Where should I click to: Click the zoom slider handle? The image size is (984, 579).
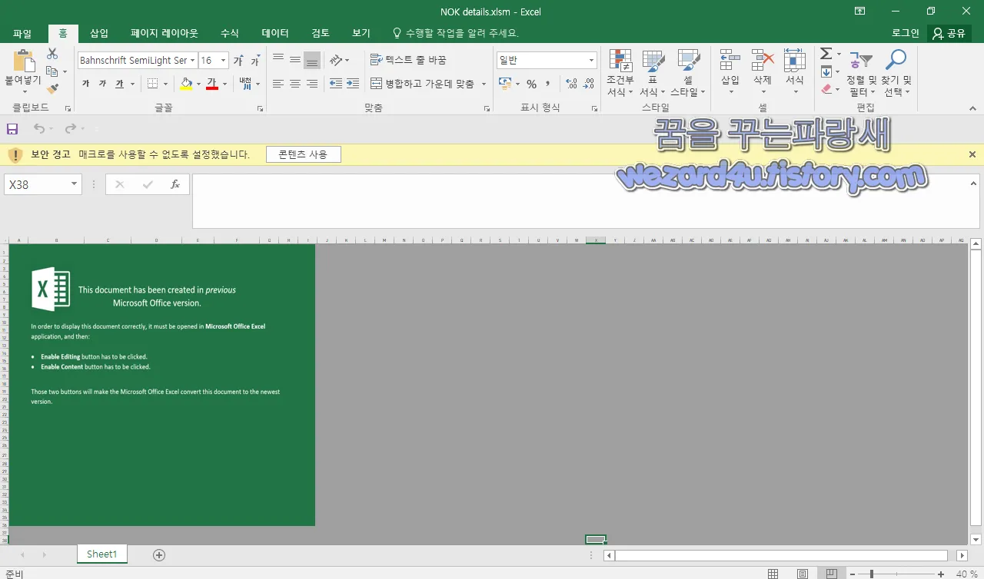click(871, 574)
